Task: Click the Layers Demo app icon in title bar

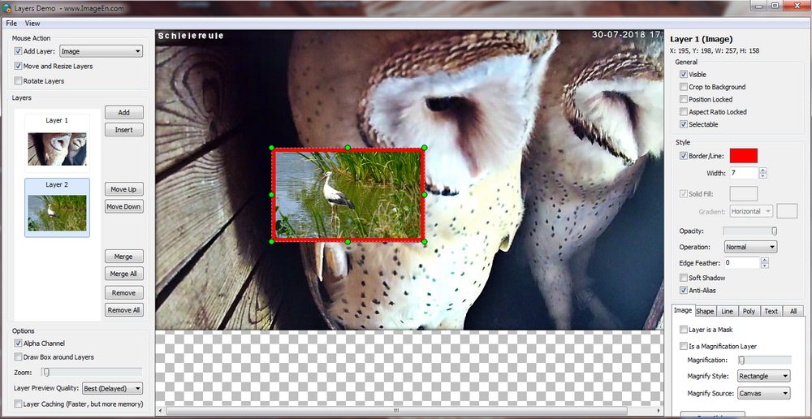Action: tap(6, 8)
